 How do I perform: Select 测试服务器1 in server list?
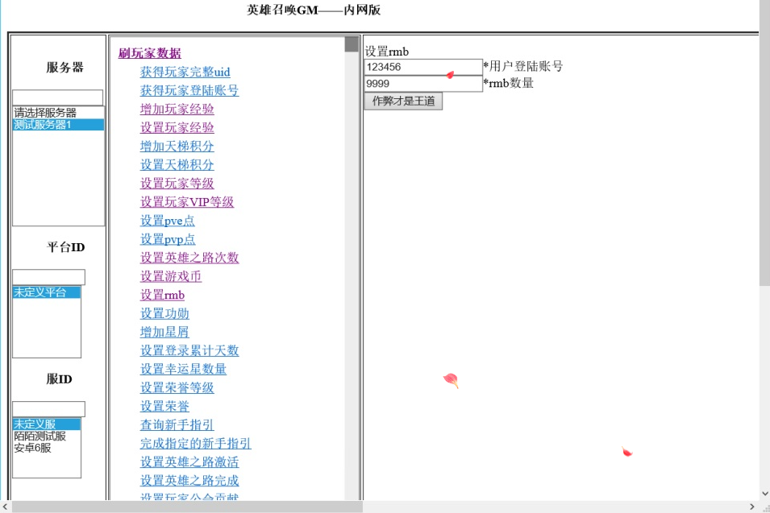(57, 125)
